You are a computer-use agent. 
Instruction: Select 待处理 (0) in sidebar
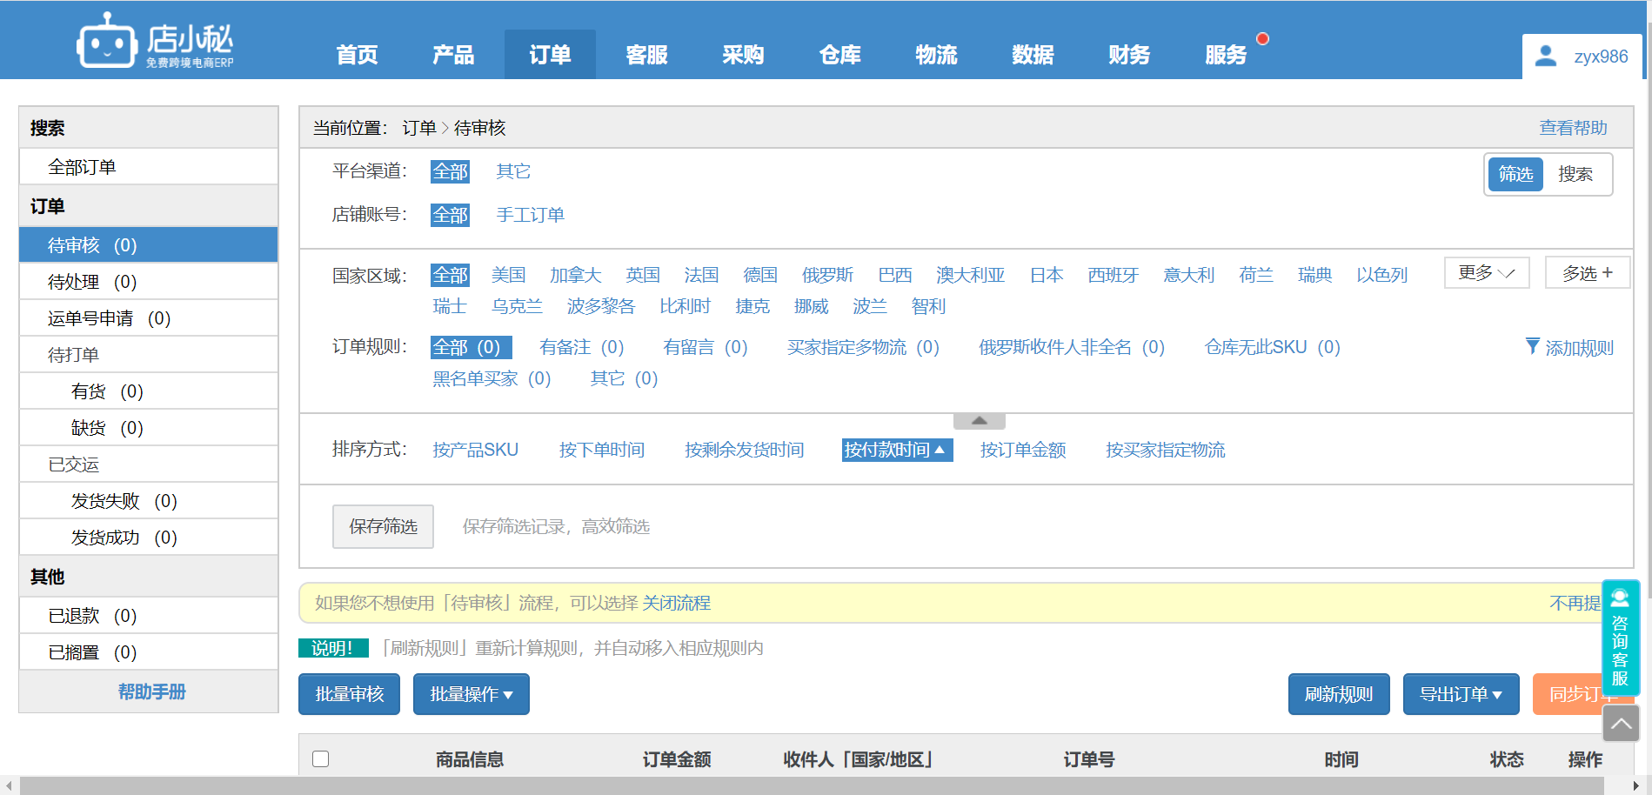[x=149, y=281]
